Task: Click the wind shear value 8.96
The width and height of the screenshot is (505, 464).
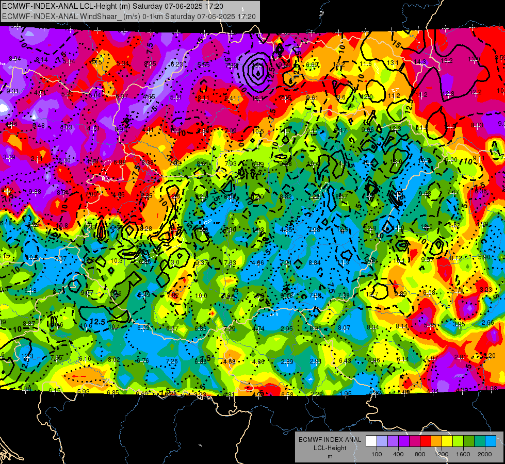Action: tap(316, 328)
